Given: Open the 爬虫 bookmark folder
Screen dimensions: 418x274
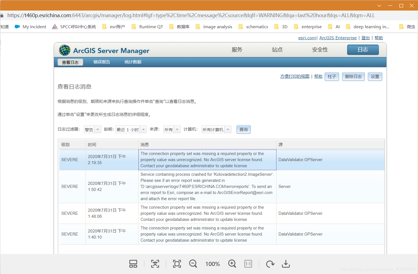Looking at the screenshot, I should tap(407, 27).
